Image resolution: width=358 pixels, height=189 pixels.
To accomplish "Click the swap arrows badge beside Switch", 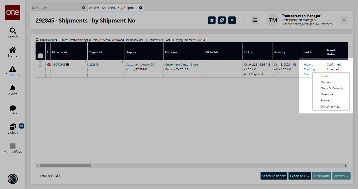I will tap(22, 126).
